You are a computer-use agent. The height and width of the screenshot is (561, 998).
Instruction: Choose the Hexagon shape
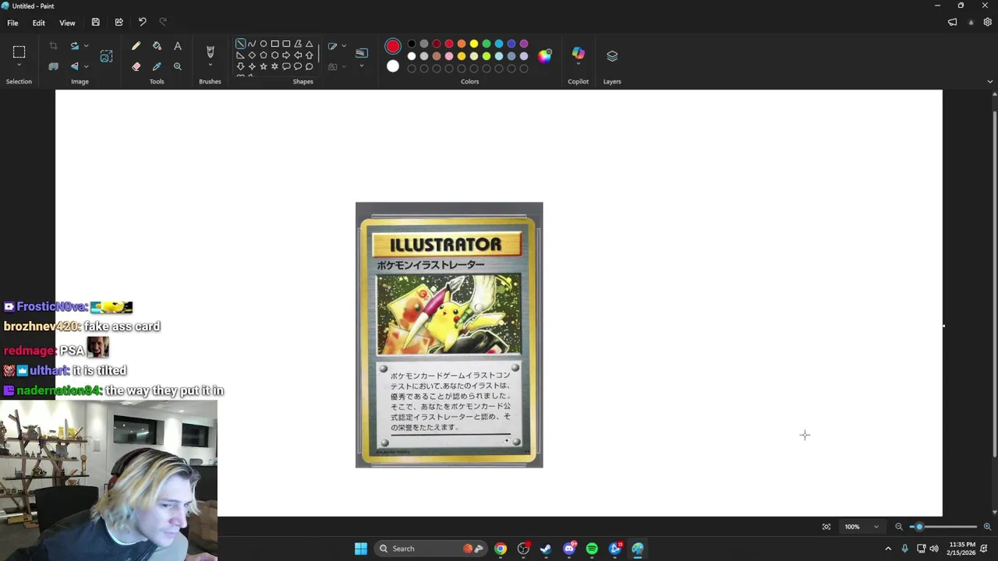[x=274, y=55]
